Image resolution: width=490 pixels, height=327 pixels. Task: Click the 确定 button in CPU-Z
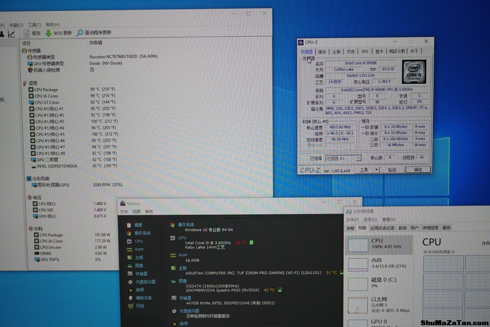click(418, 170)
